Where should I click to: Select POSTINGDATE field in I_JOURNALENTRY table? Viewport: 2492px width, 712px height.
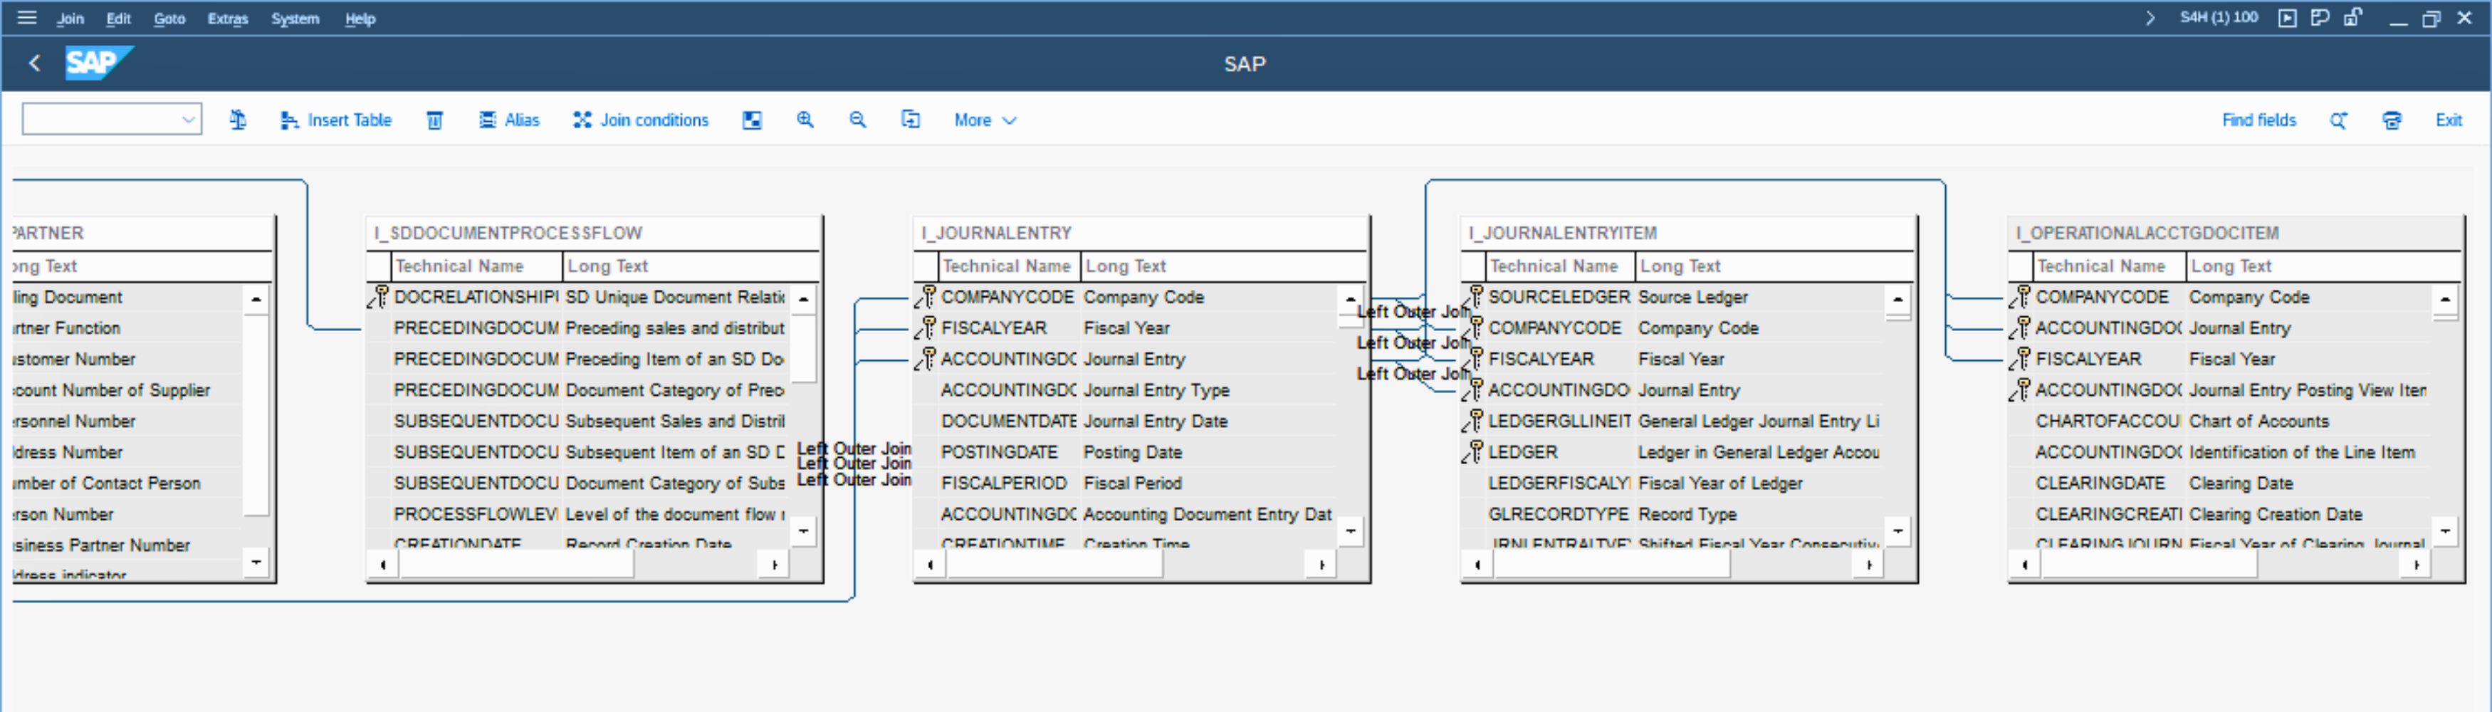[x=998, y=452]
